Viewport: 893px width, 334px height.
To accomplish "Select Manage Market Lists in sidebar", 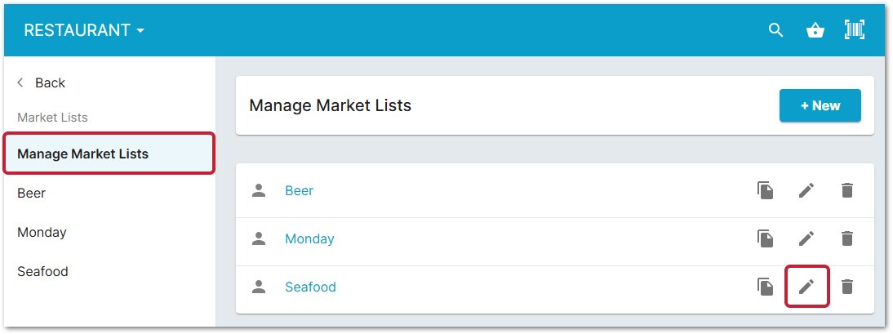I will click(82, 154).
